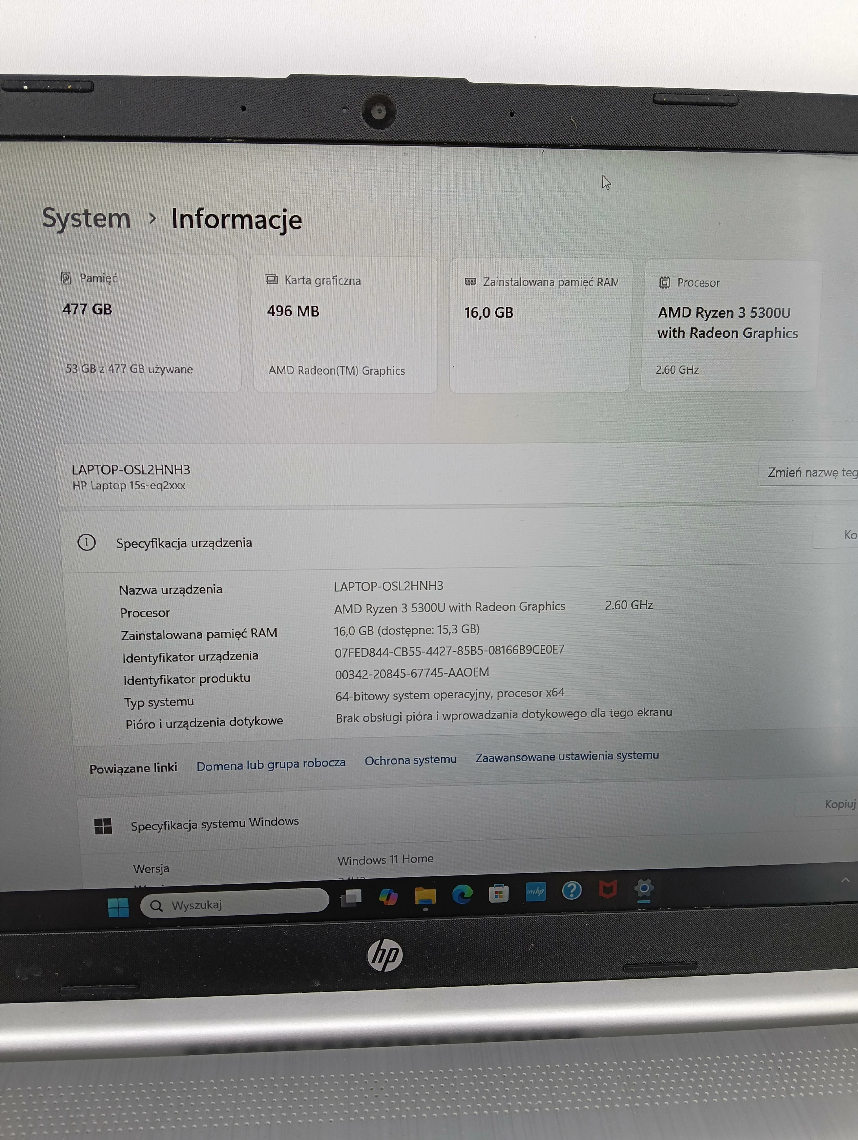Open the myHP app icon

pyautogui.click(x=536, y=892)
